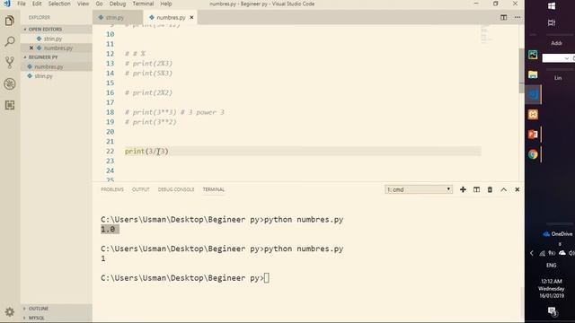The image size is (575, 323).
Task: Open the Action Center notifications icon
Action: [x=553, y=311]
